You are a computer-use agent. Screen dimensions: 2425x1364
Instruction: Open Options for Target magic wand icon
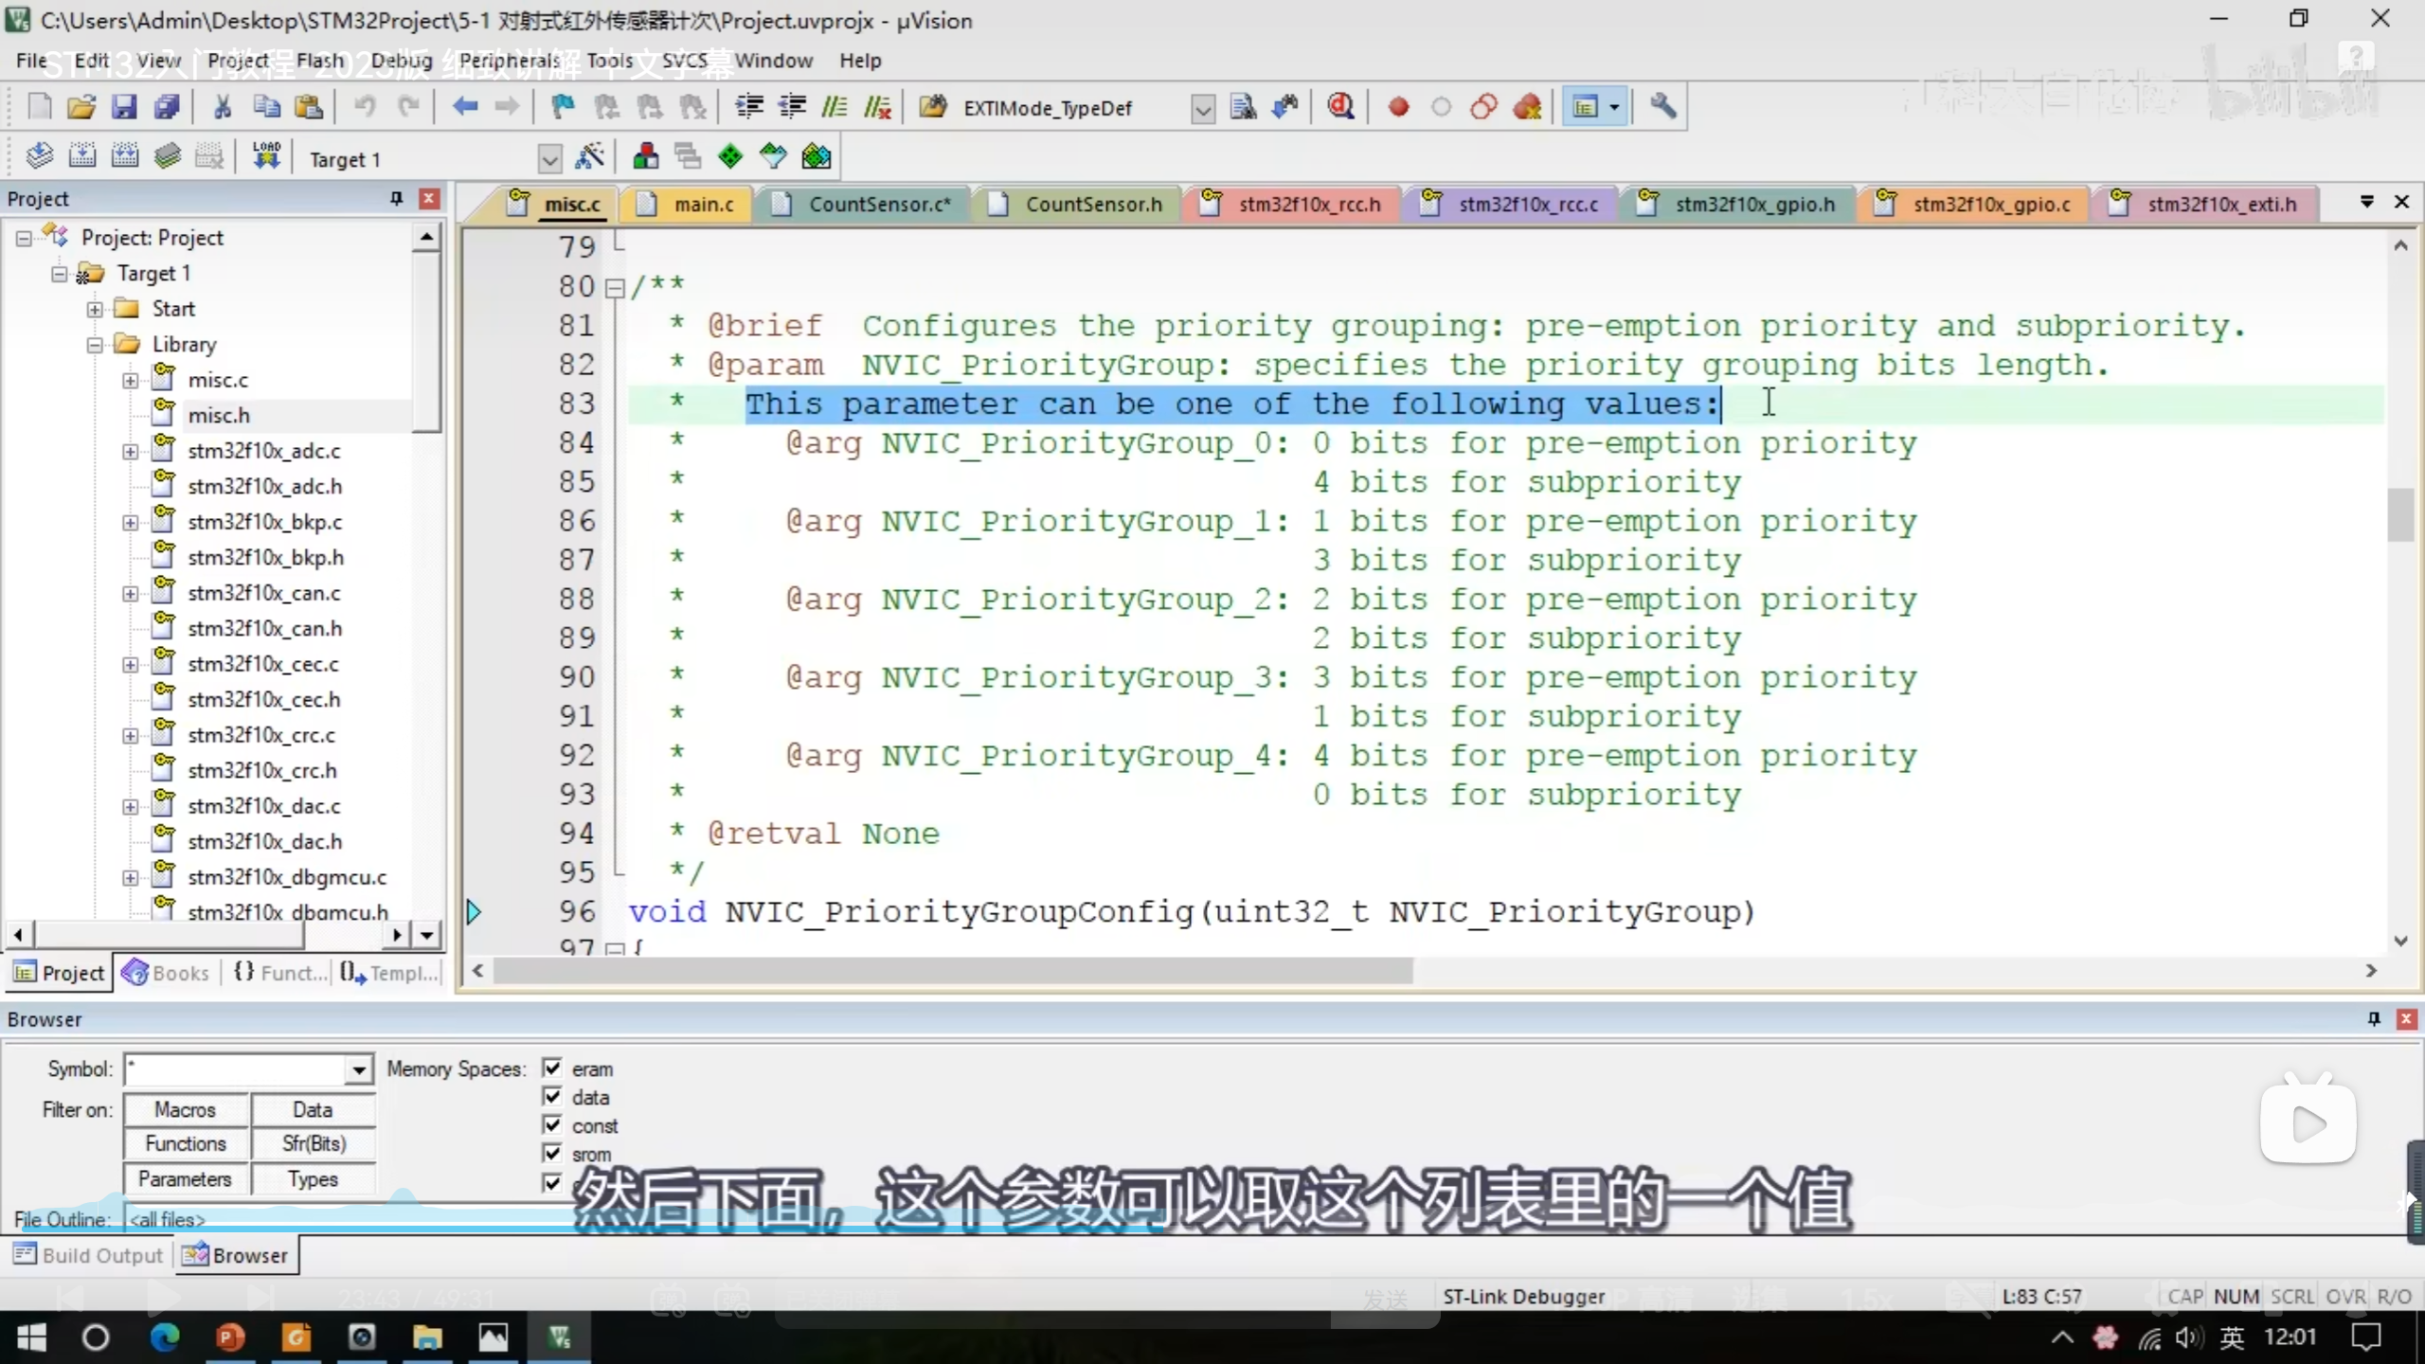pyautogui.click(x=590, y=156)
